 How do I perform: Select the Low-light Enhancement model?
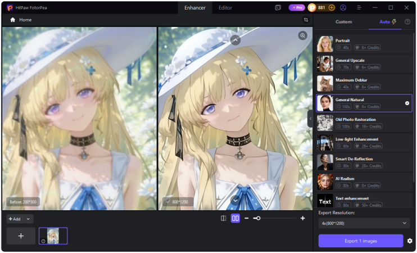click(x=364, y=143)
